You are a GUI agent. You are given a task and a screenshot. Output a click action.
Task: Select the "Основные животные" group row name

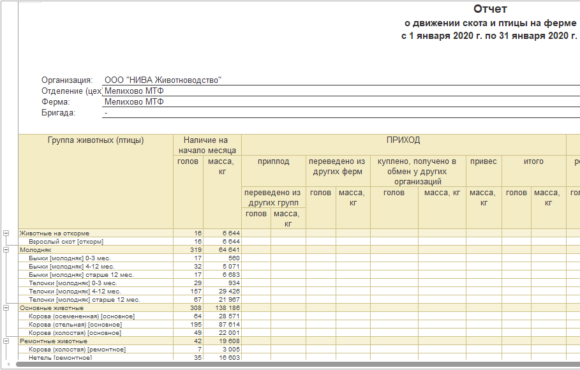click(52, 308)
